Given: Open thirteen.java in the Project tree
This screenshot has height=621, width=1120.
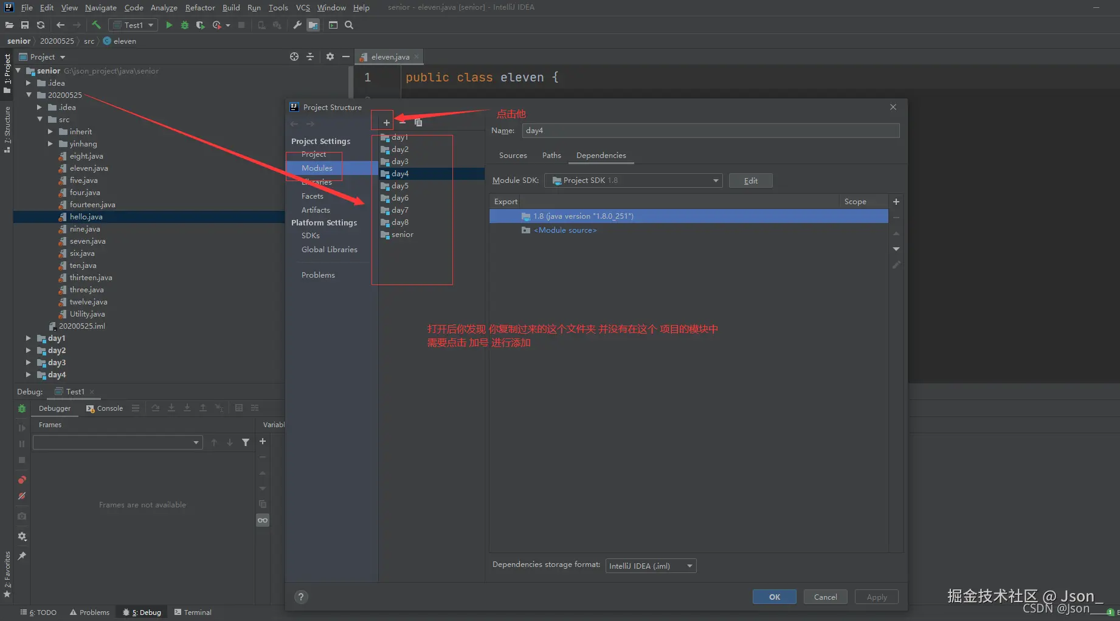Looking at the screenshot, I should (x=91, y=278).
